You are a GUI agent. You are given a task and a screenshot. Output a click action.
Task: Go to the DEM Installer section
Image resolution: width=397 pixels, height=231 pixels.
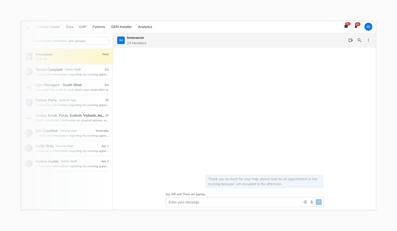121,27
